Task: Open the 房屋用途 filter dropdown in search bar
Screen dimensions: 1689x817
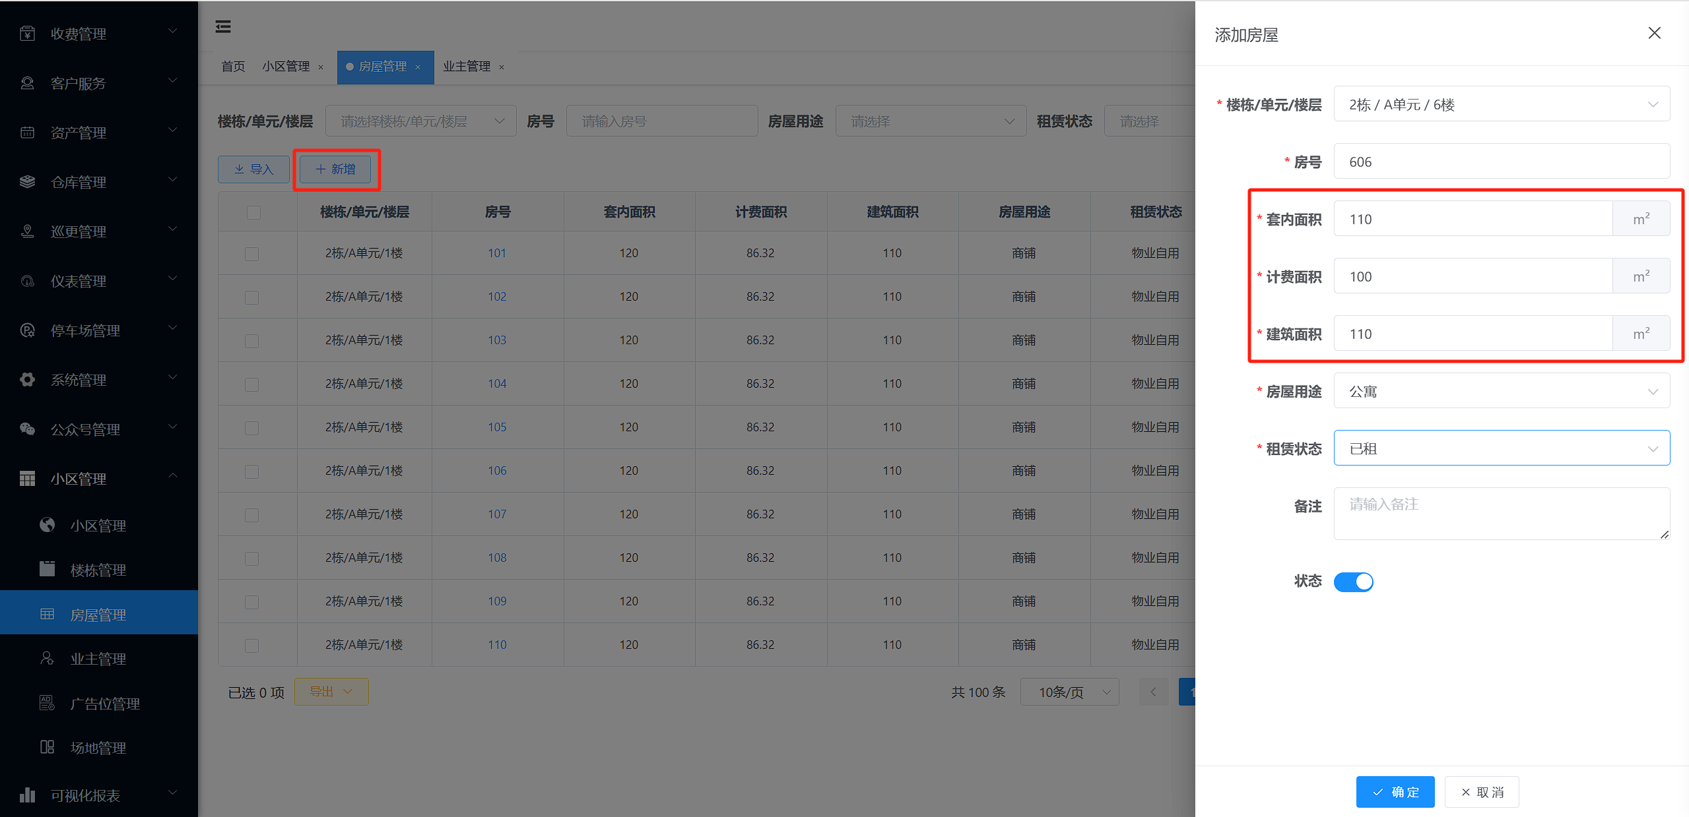Action: [931, 121]
